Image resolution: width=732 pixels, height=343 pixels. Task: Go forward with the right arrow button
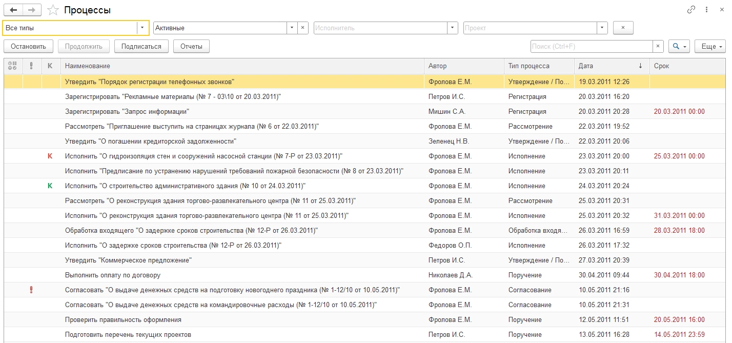[32, 10]
